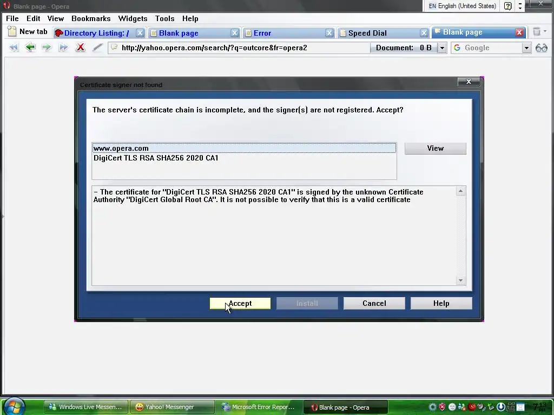Expand the language bar options arrow
Image resolution: width=554 pixels, height=415 pixels.
[x=520, y=6]
